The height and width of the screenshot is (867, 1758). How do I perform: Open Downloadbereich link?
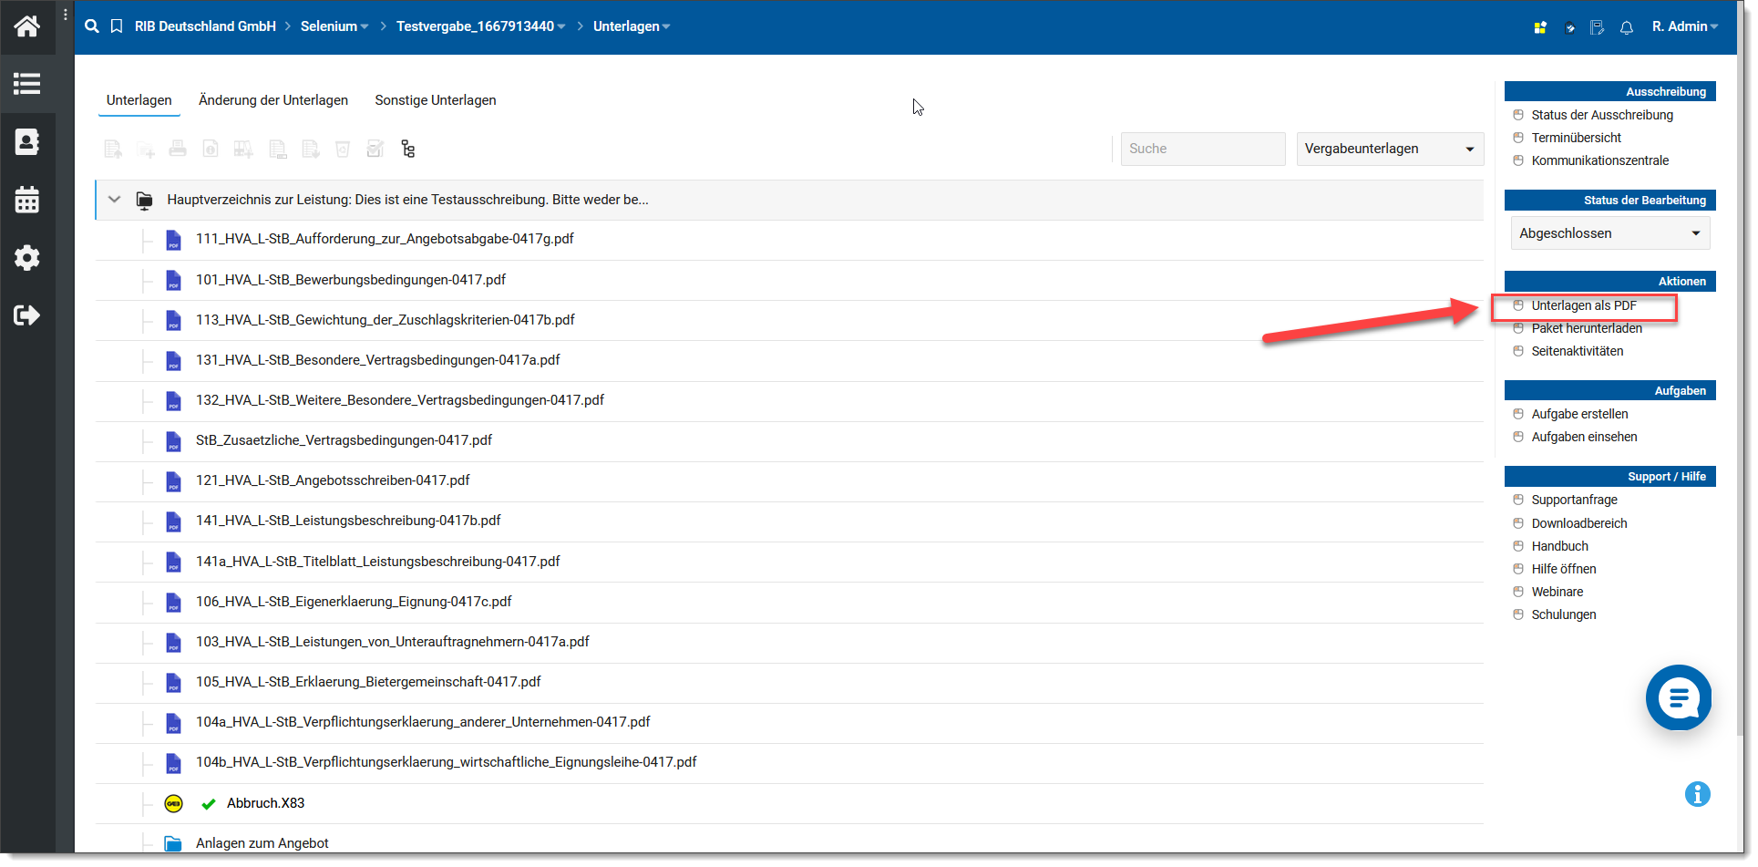click(1579, 523)
